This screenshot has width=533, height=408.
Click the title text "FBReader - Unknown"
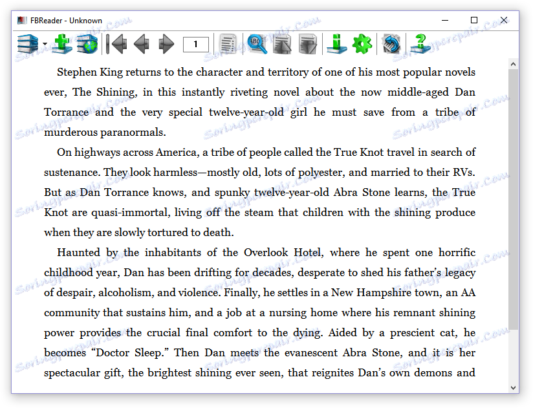pyautogui.click(x=66, y=21)
